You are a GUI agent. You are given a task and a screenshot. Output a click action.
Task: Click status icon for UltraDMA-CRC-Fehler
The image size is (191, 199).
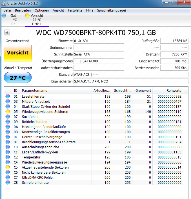click(x=8, y=177)
